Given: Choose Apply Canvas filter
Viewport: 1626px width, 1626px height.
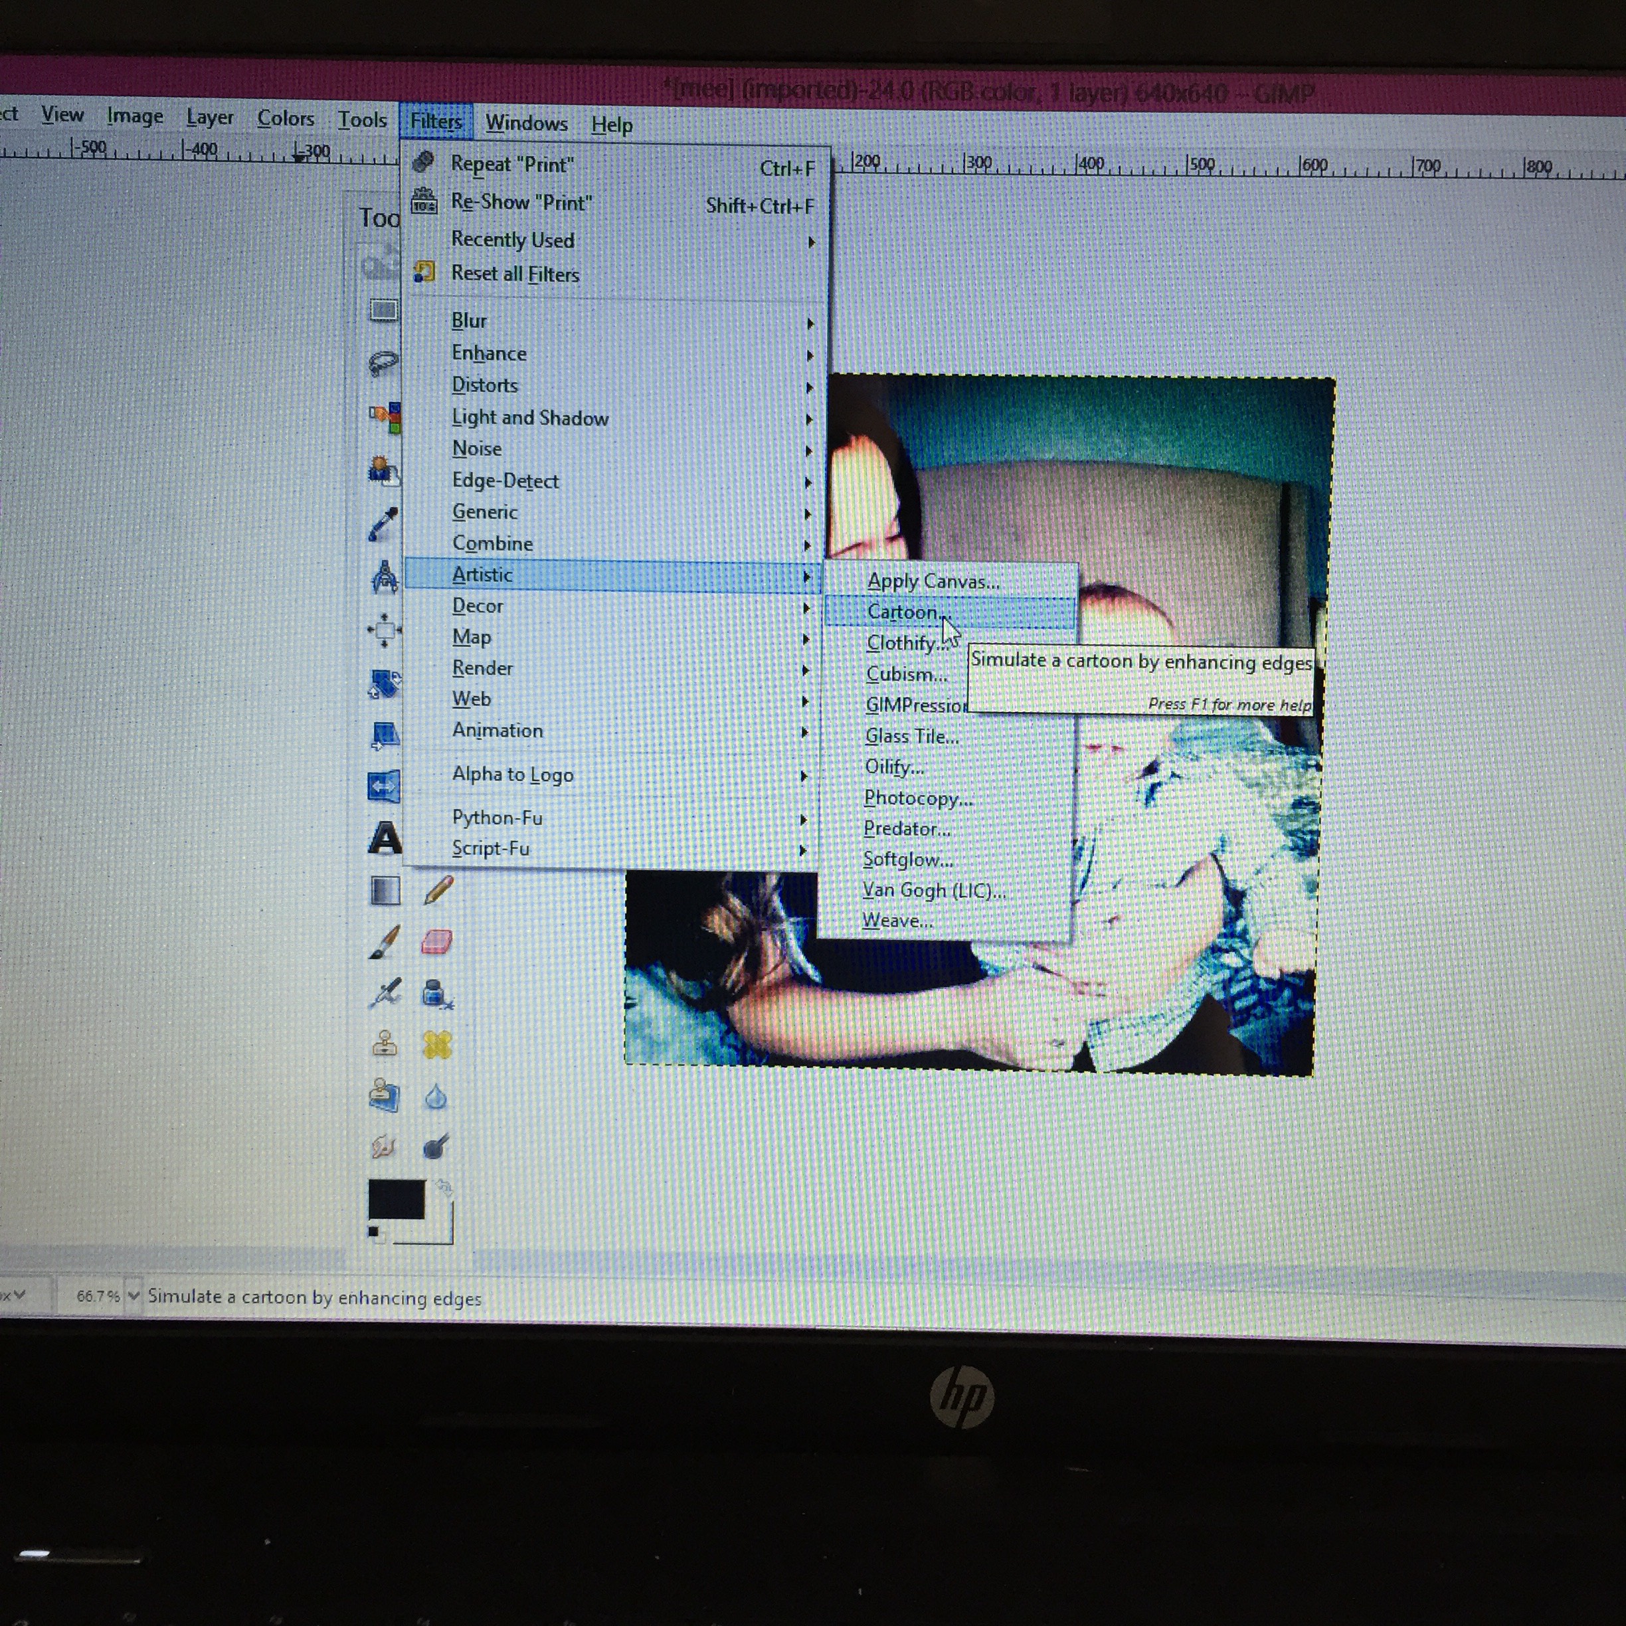Looking at the screenshot, I should (x=950, y=581).
